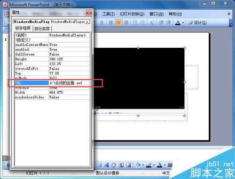Open the 窗口(W) menu
235x179 pixels.
coord(157,14)
